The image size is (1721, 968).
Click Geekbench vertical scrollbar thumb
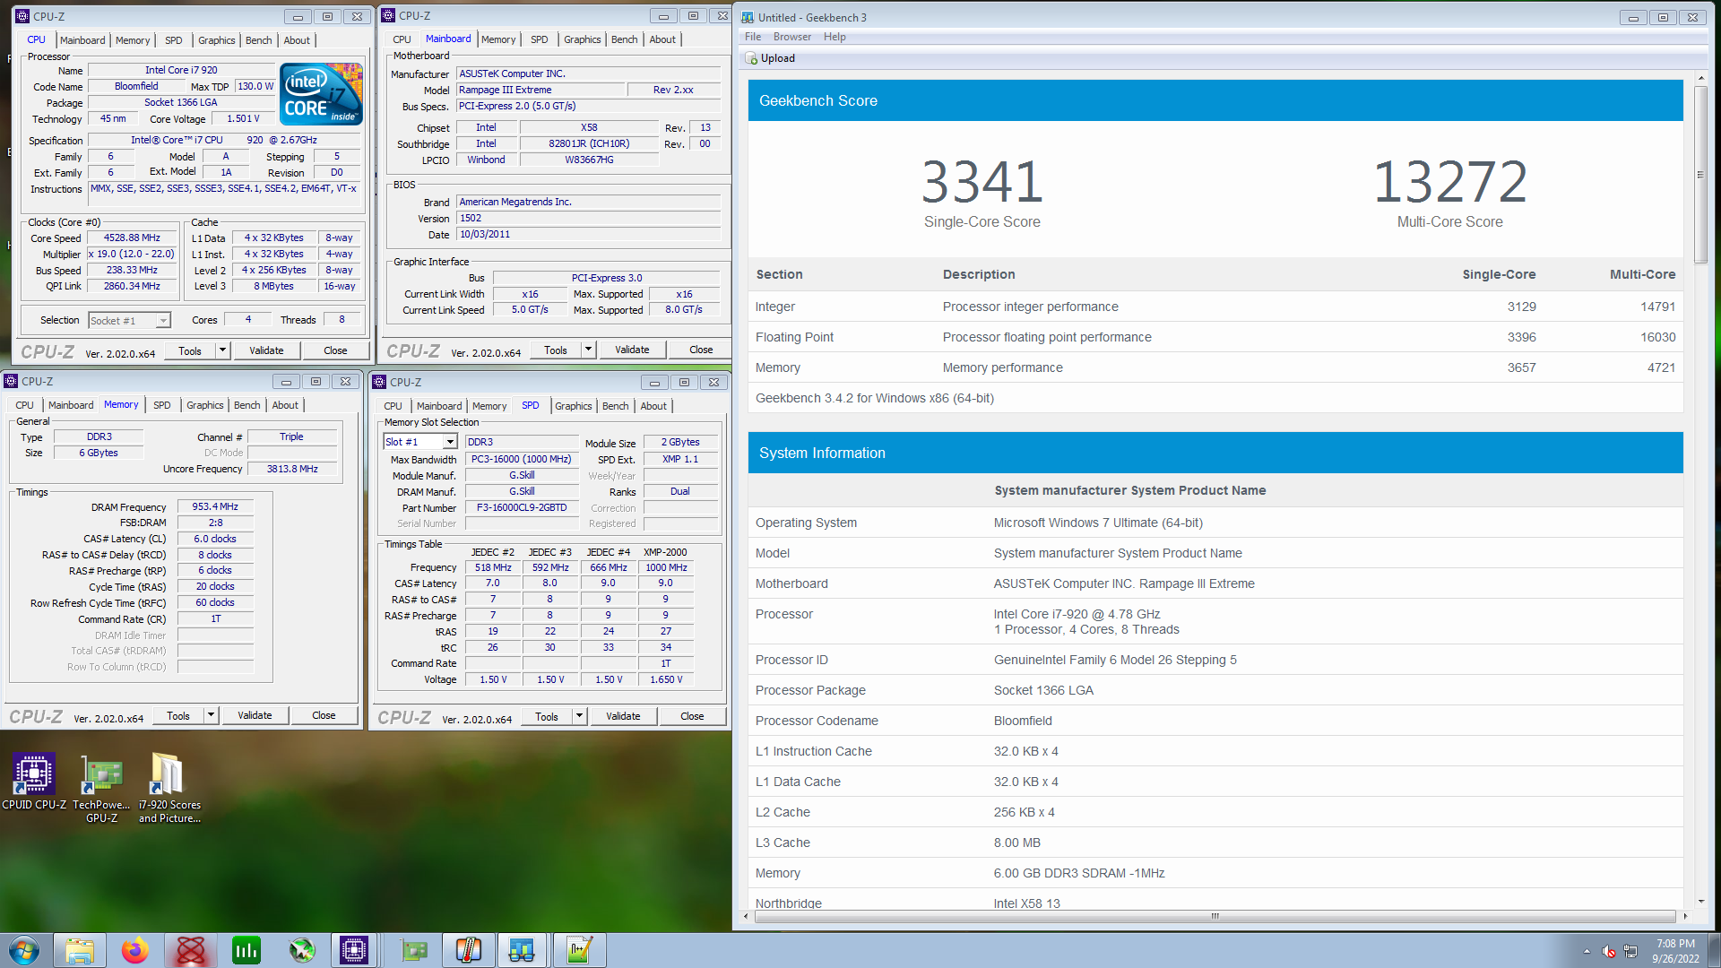(1700, 175)
